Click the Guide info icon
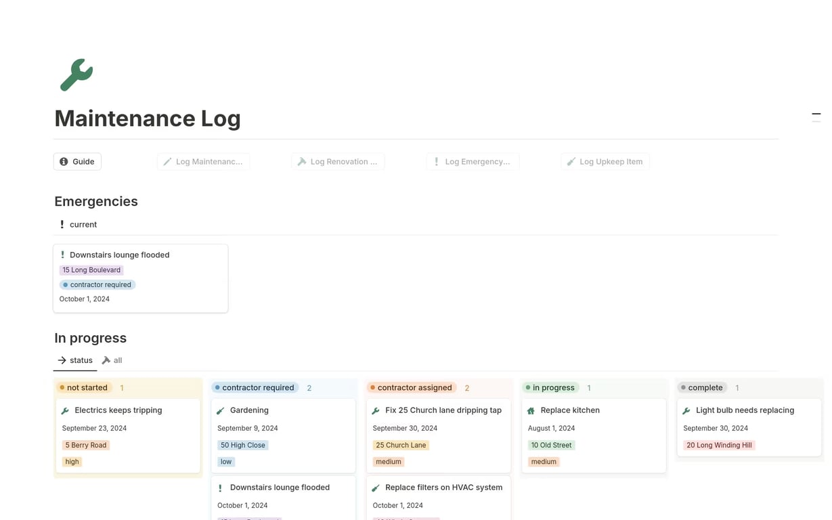This screenshot has height=520, width=832. click(x=64, y=162)
